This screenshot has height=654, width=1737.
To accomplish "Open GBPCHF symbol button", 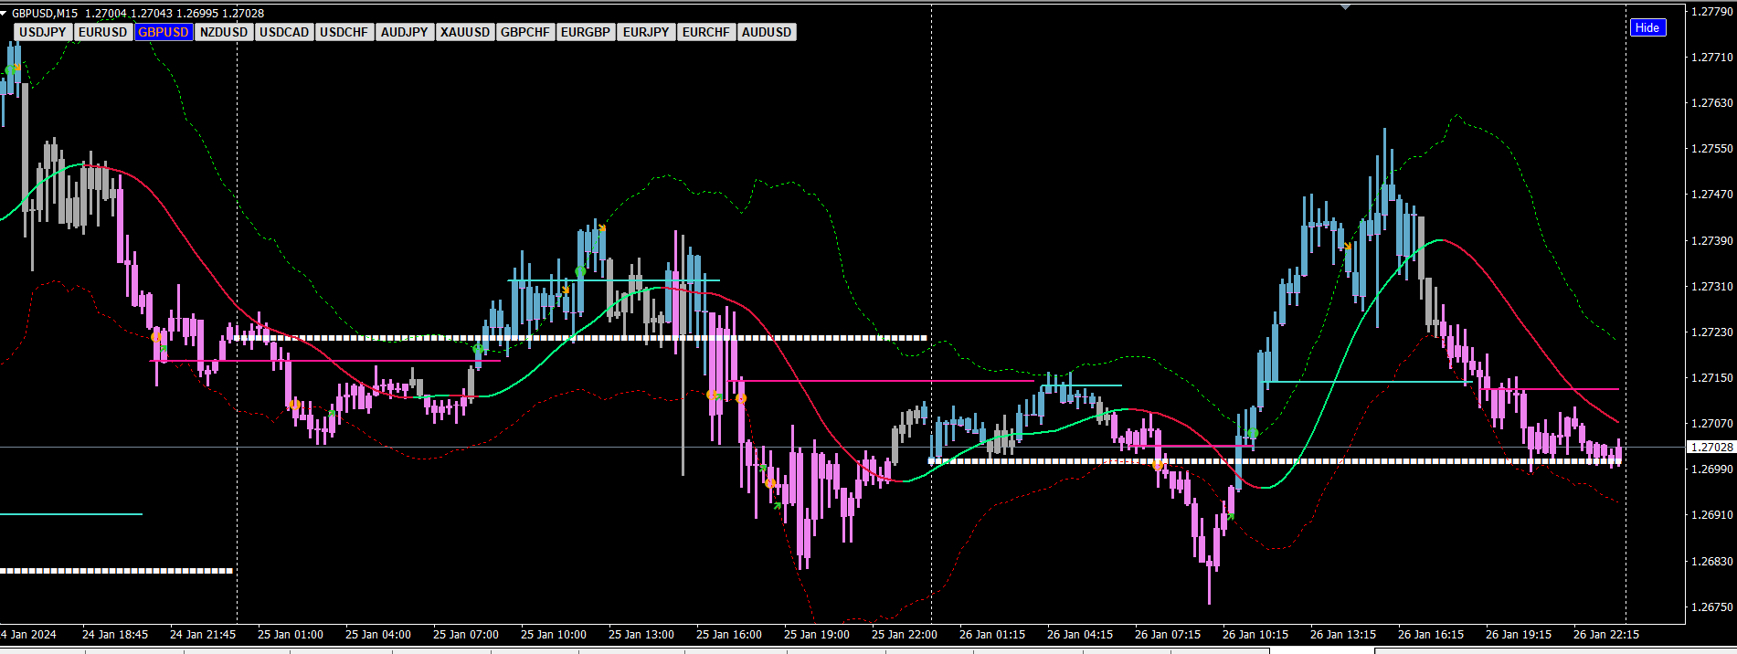I will tap(525, 32).
